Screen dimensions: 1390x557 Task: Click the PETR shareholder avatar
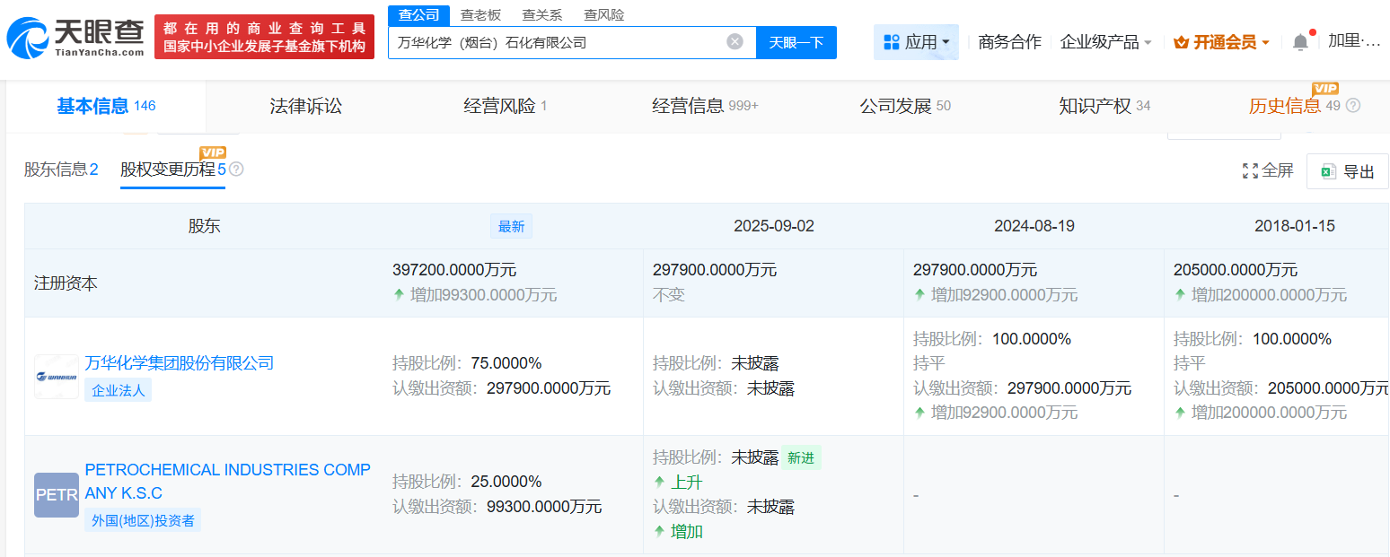[x=57, y=495]
